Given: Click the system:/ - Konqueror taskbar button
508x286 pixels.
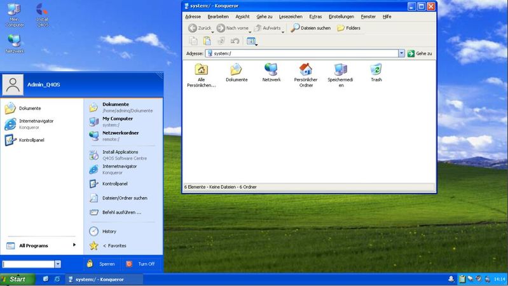Looking at the screenshot, I should tap(104, 279).
